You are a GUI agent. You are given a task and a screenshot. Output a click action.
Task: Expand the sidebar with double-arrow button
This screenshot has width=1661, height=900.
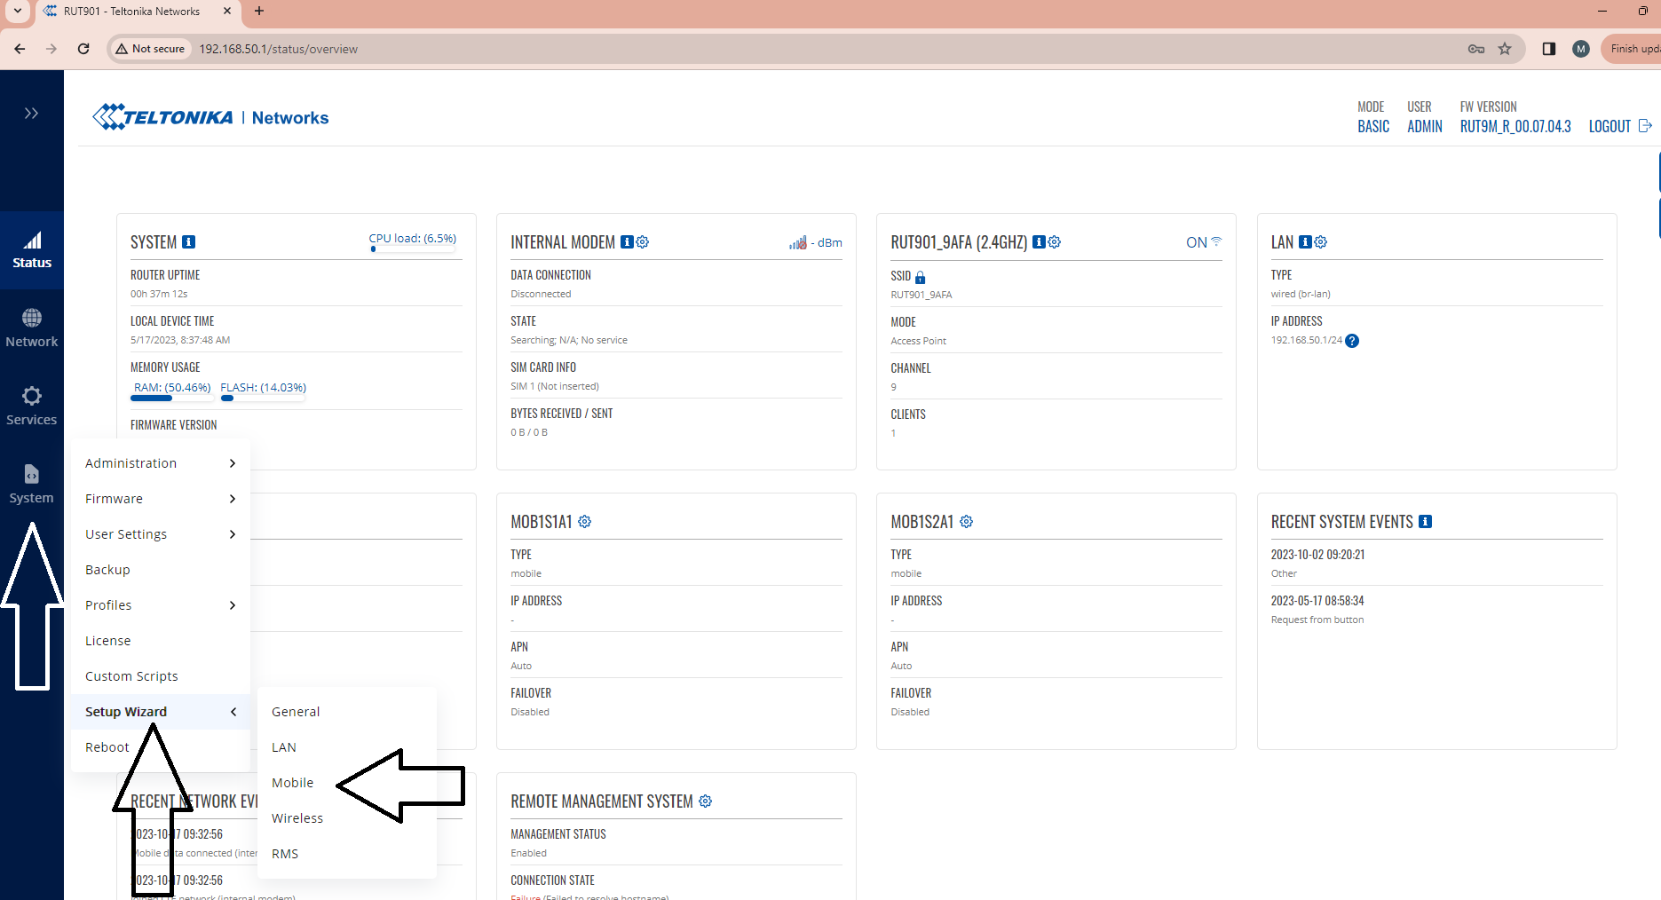[32, 113]
